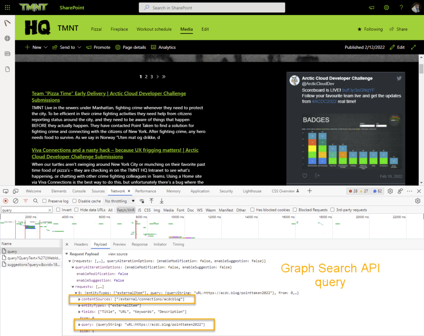Collapse the queryAlterationOptions node
The width and height of the screenshot is (424, 336).
pos(73,267)
